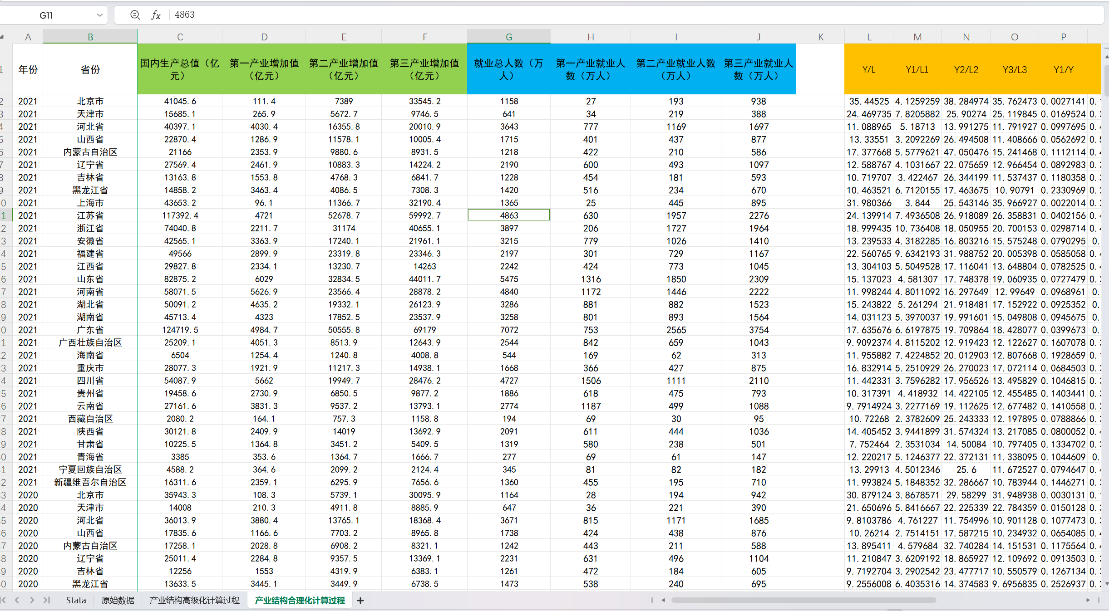Click the Y/L header cell
The width and height of the screenshot is (1109, 611).
pos(868,69)
